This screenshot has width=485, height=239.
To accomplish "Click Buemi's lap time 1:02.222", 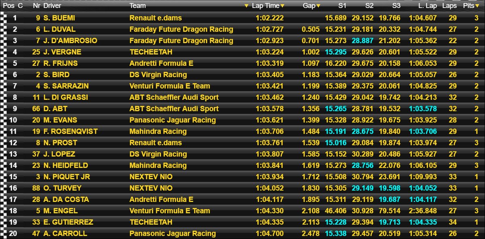I will 270,18.
